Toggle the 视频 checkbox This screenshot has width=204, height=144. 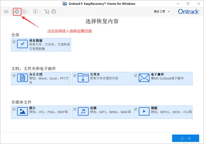point(136,109)
